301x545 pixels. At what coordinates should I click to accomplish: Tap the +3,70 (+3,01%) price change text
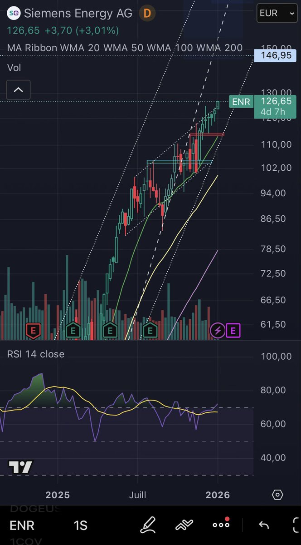pos(82,31)
